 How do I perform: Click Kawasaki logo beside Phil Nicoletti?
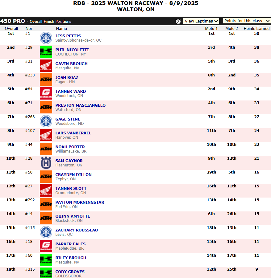(x=46, y=52)
